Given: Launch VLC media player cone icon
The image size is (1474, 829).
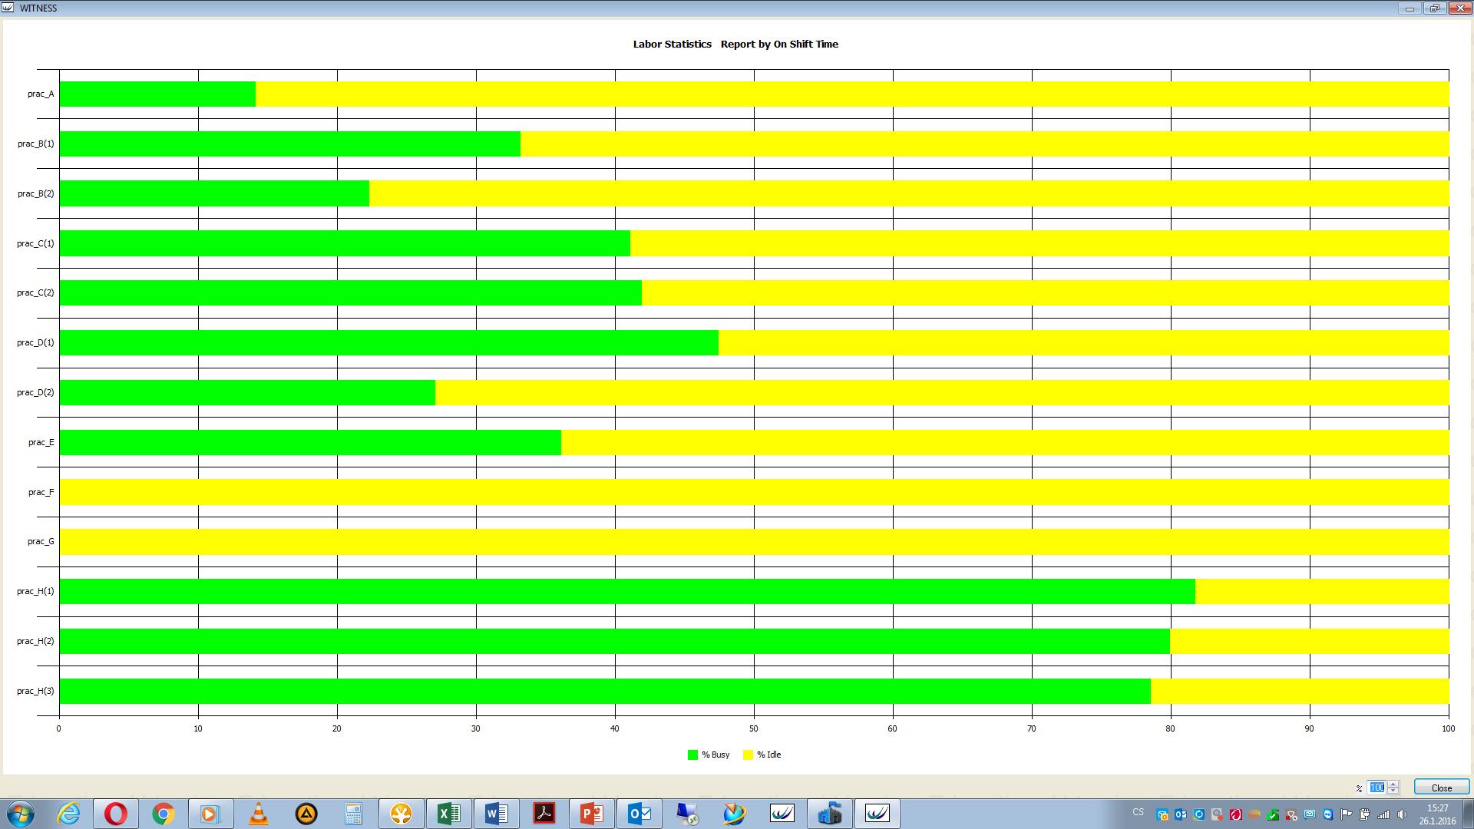Looking at the screenshot, I should click(x=259, y=814).
